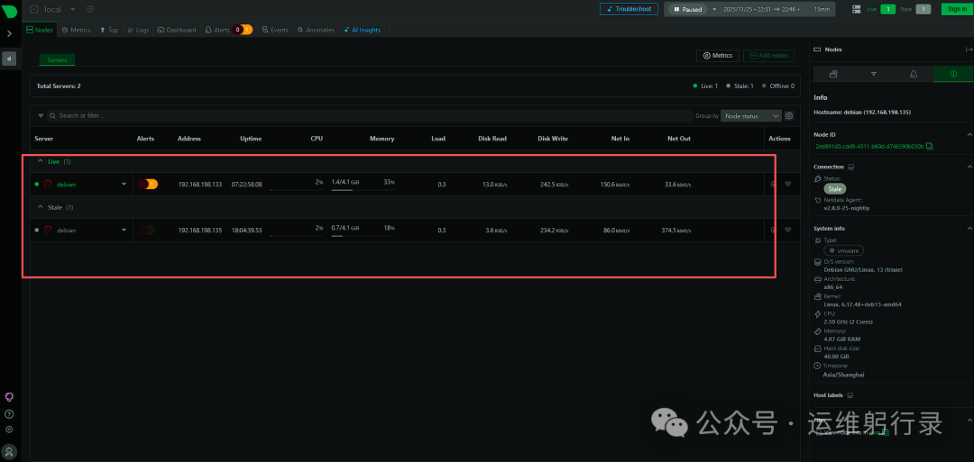Click the green Sign in button
This screenshot has height=462, width=974.
click(954, 9)
